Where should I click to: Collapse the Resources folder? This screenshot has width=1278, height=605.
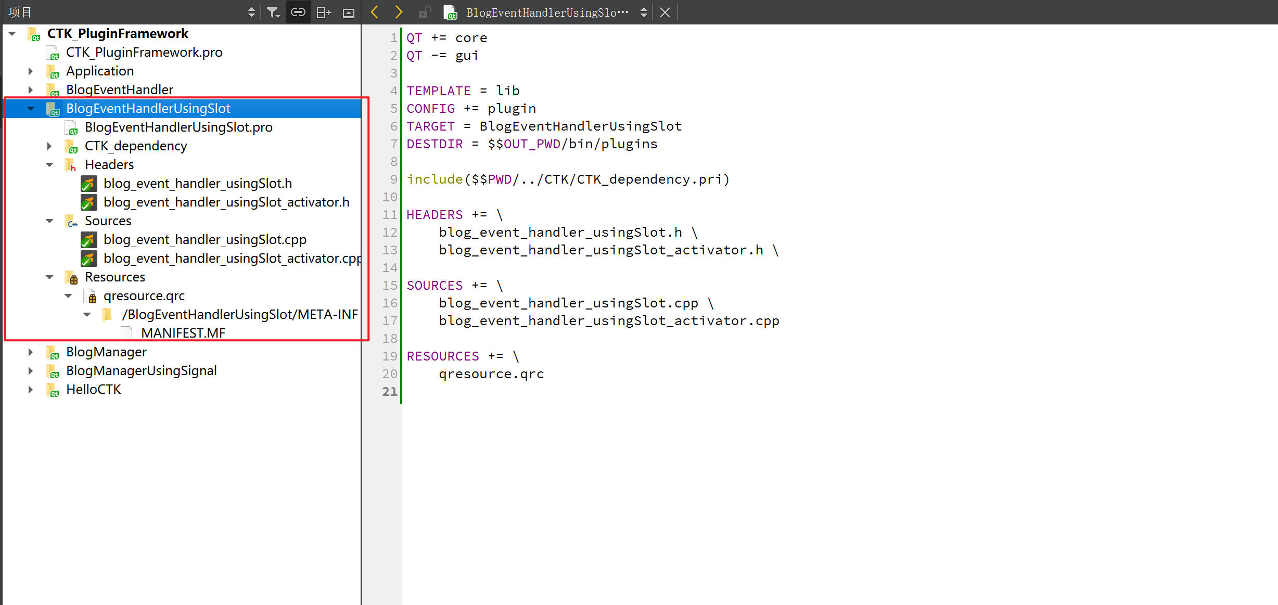coord(49,277)
